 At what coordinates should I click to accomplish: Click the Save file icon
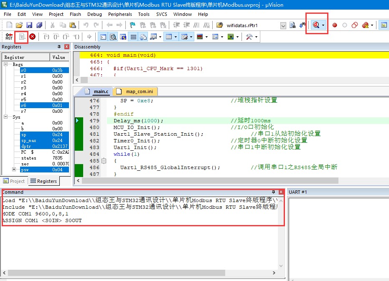(x=29, y=25)
